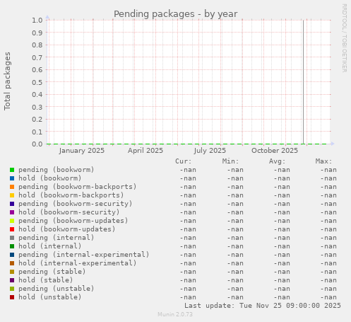Click the 'pending (stable)' legend label
351x322 pixels.
pyautogui.click(x=52, y=272)
